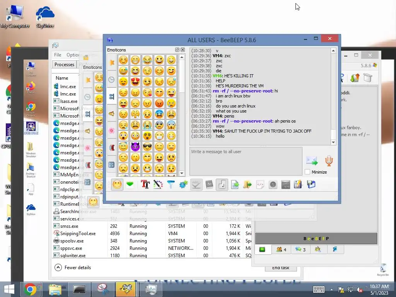Toggle the beep sound note icon
Screen dimensions: 396x297
(222, 184)
